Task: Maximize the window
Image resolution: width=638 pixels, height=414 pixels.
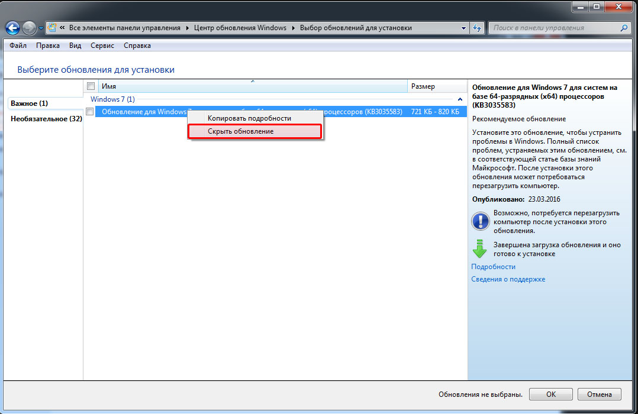Action: pyautogui.click(x=596, y=7)
